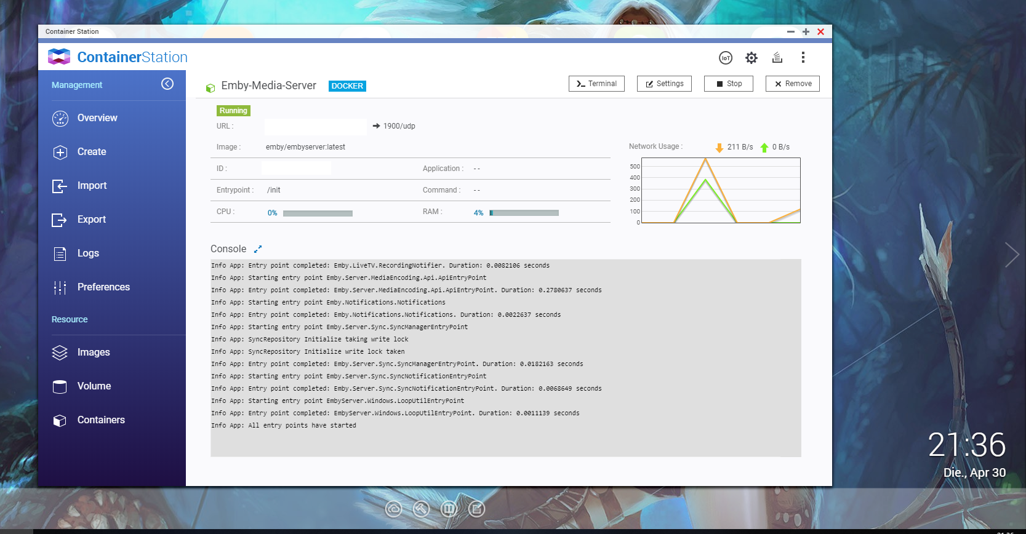Collapse the Management sidebar arrow
Screen dimensions: 1026x534
click(x=167, y=84)
